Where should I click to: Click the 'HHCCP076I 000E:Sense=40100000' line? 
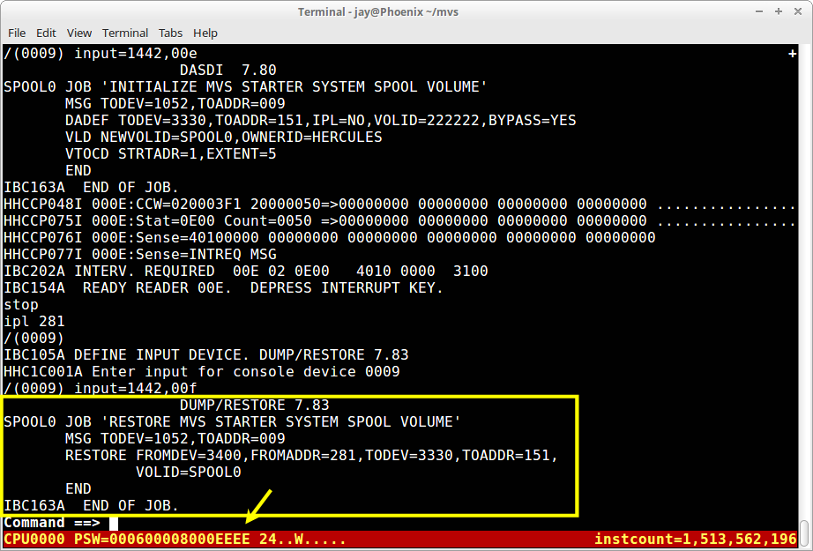coord(329,237)
